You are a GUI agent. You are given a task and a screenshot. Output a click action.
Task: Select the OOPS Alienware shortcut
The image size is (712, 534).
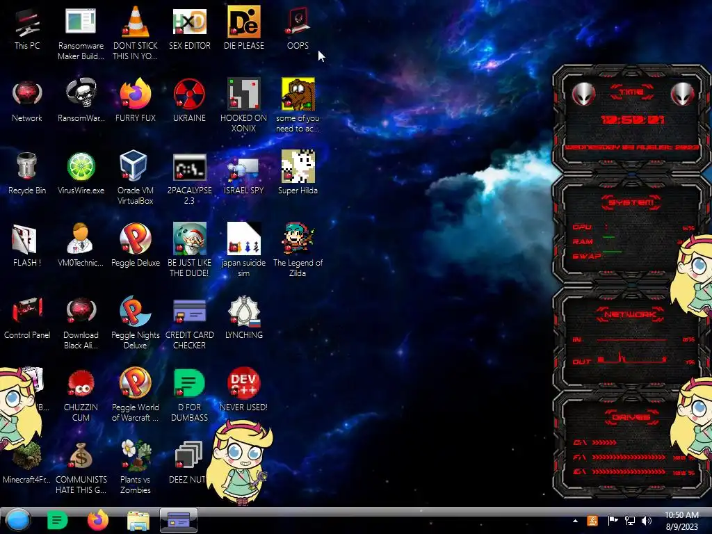[x=298, y=21]
